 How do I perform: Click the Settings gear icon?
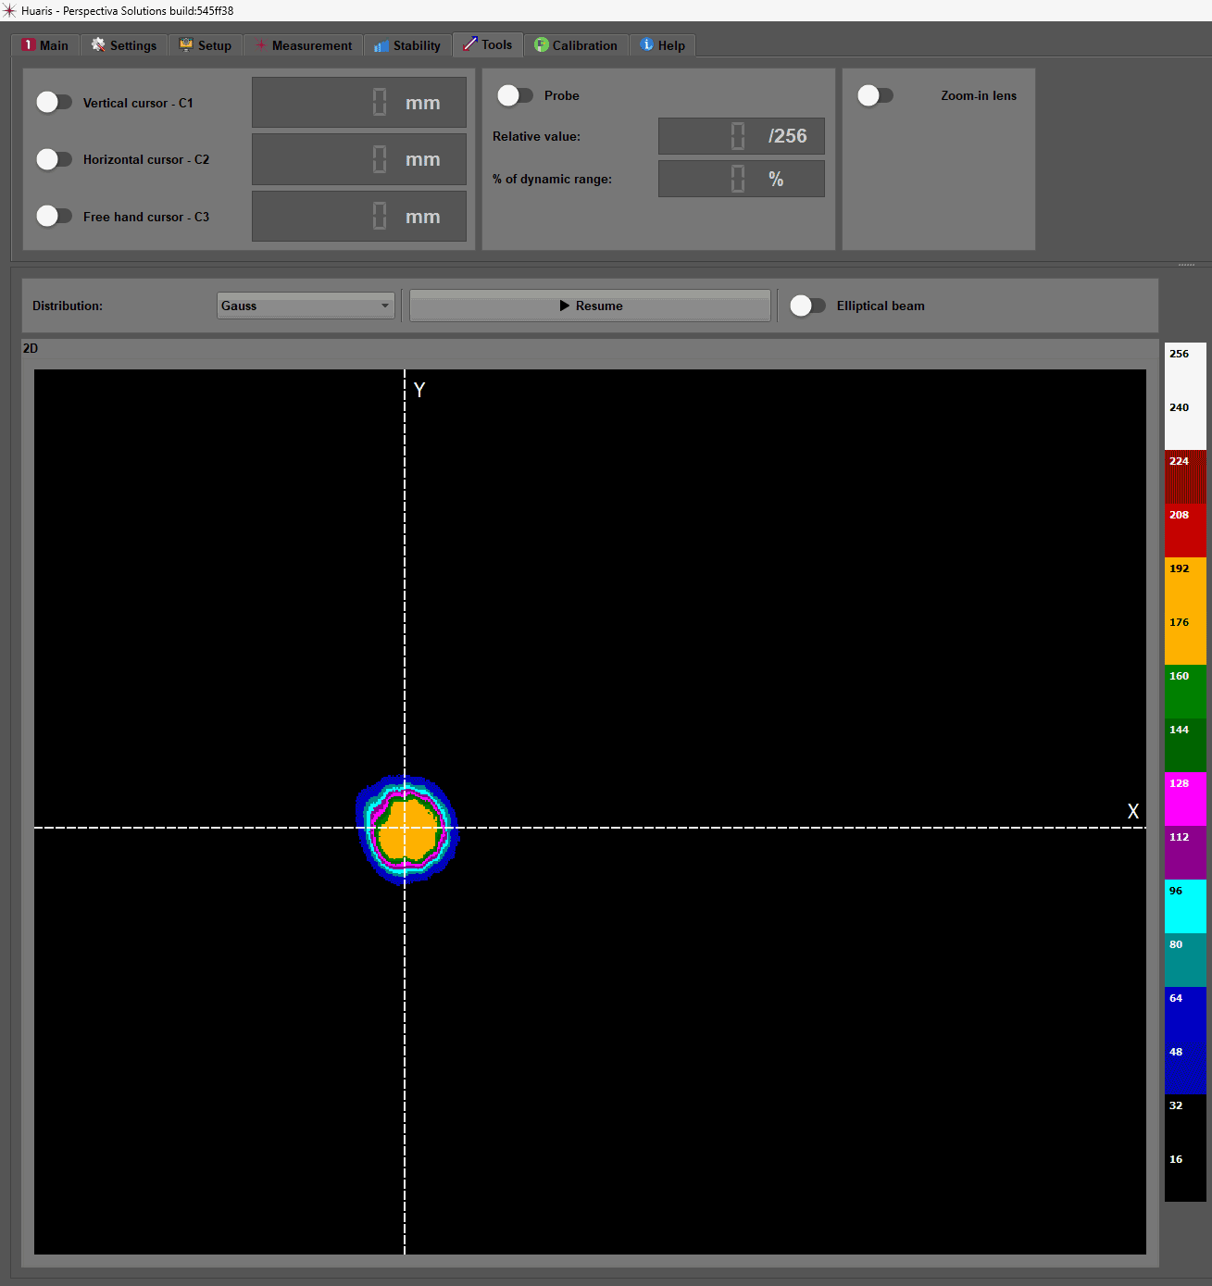pos(98,45)
